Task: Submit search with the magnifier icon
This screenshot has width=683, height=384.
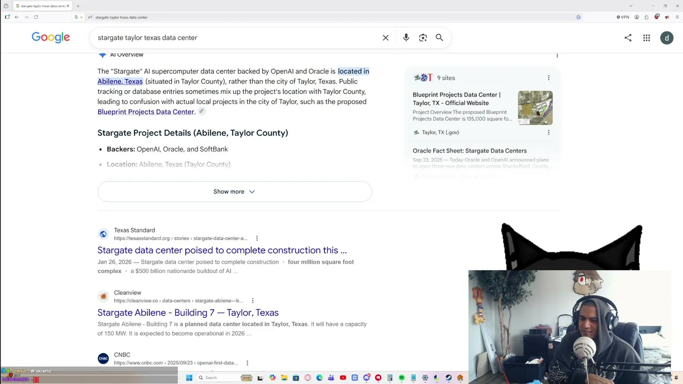Action: point(439,38)
